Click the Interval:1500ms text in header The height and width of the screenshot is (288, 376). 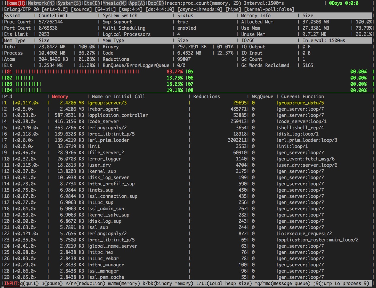pos(264,3)
